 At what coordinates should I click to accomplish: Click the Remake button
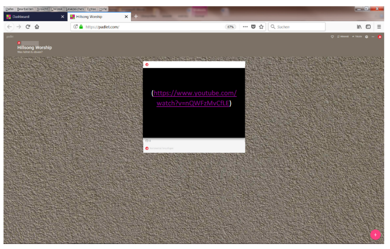coord(343,37)
